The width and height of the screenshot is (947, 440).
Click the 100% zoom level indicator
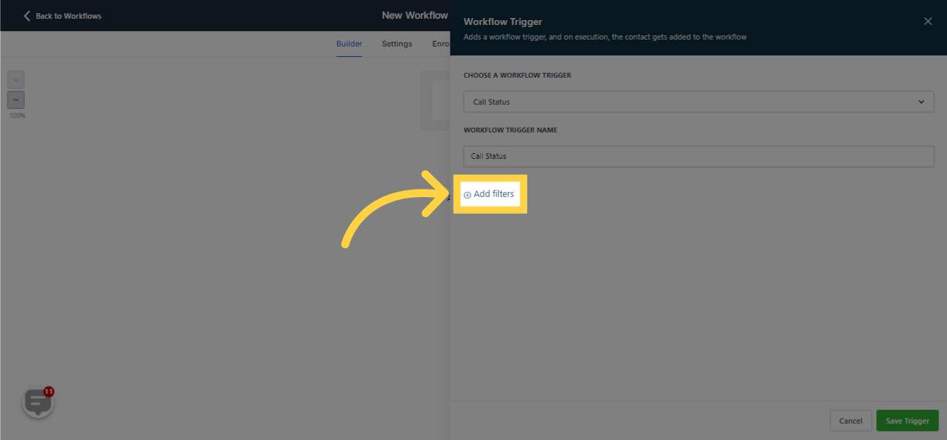pos(16,115)
